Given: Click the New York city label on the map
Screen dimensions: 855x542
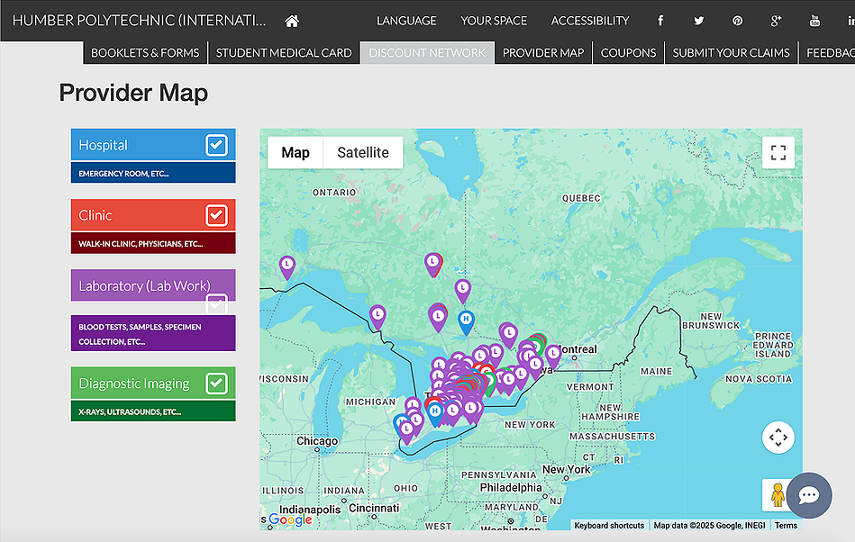Looking at the screenshot, I should (567, 469).
